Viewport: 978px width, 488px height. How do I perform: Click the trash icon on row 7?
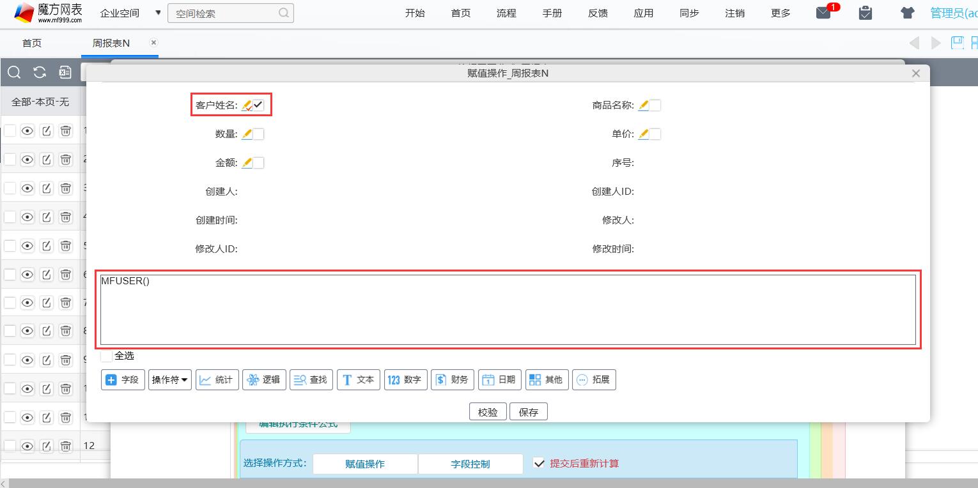pyautogui.click(x=66, y=302)
